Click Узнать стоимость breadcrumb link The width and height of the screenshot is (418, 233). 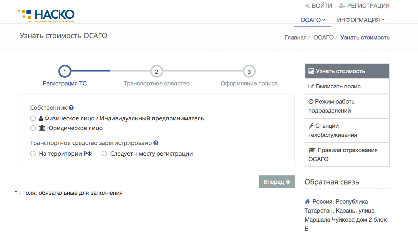365,38
